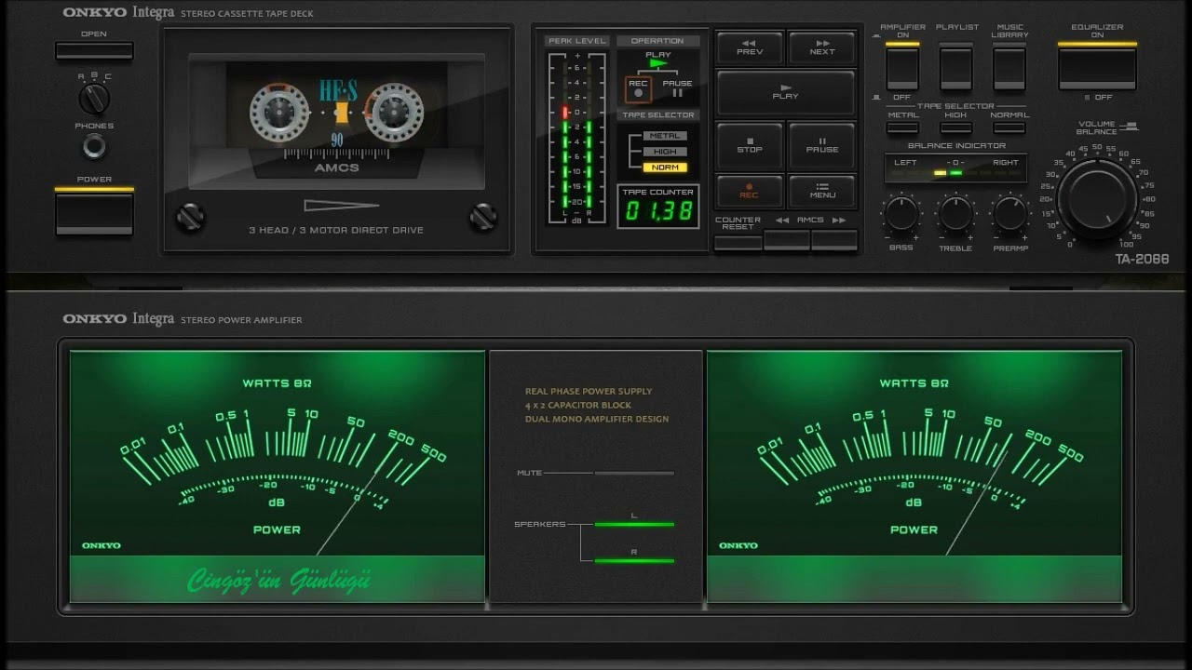Click the "STEREO POWER AMPLIFIER" label

[241, 320]
